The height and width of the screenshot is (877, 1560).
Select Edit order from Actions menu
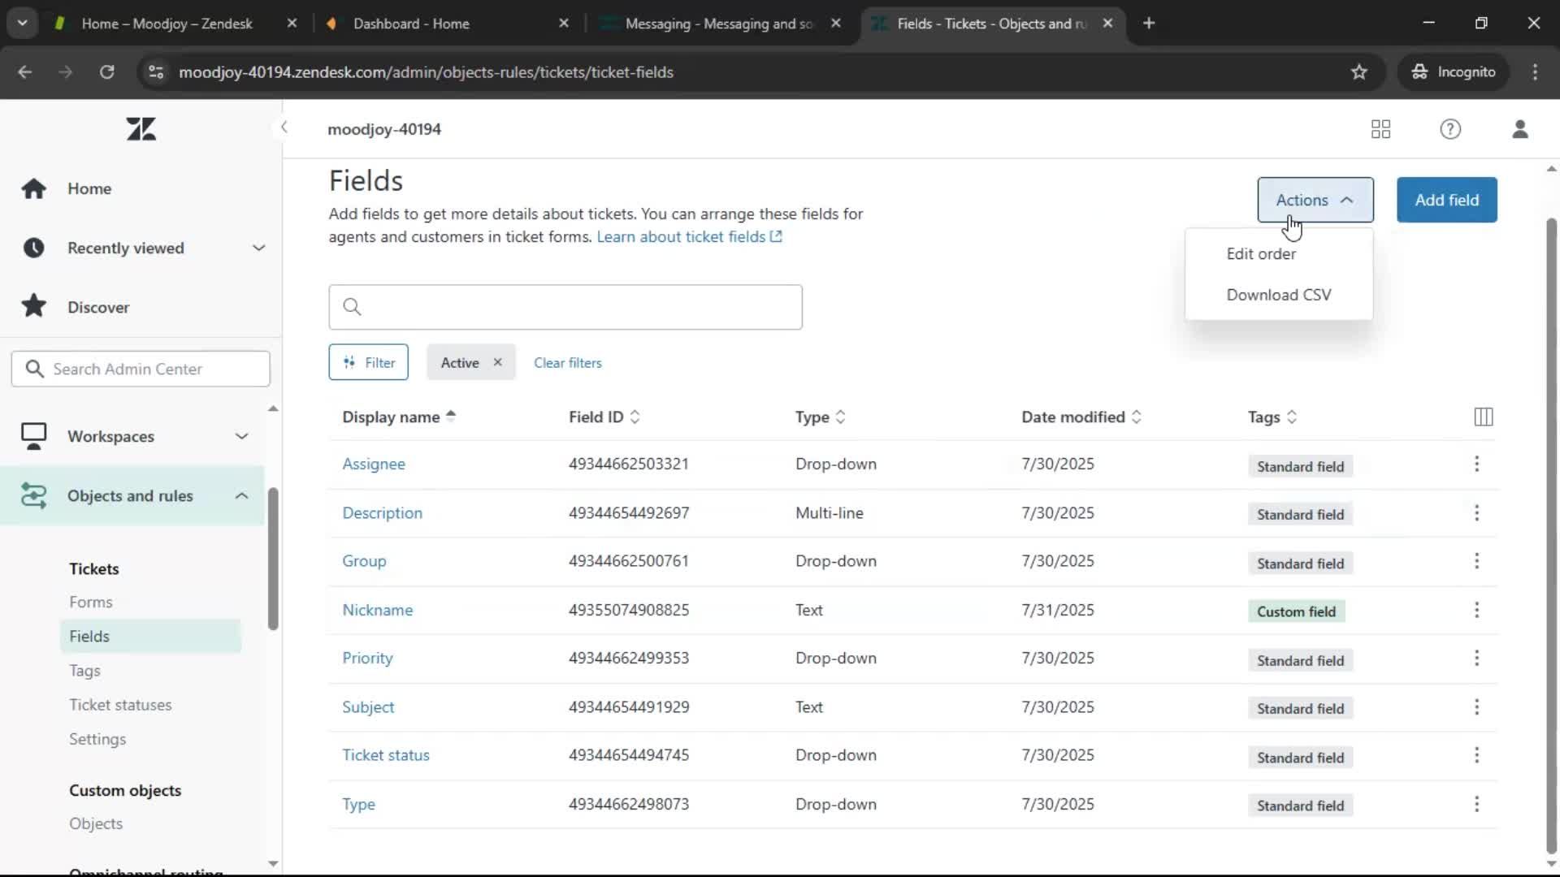(x=1278, y=254)
